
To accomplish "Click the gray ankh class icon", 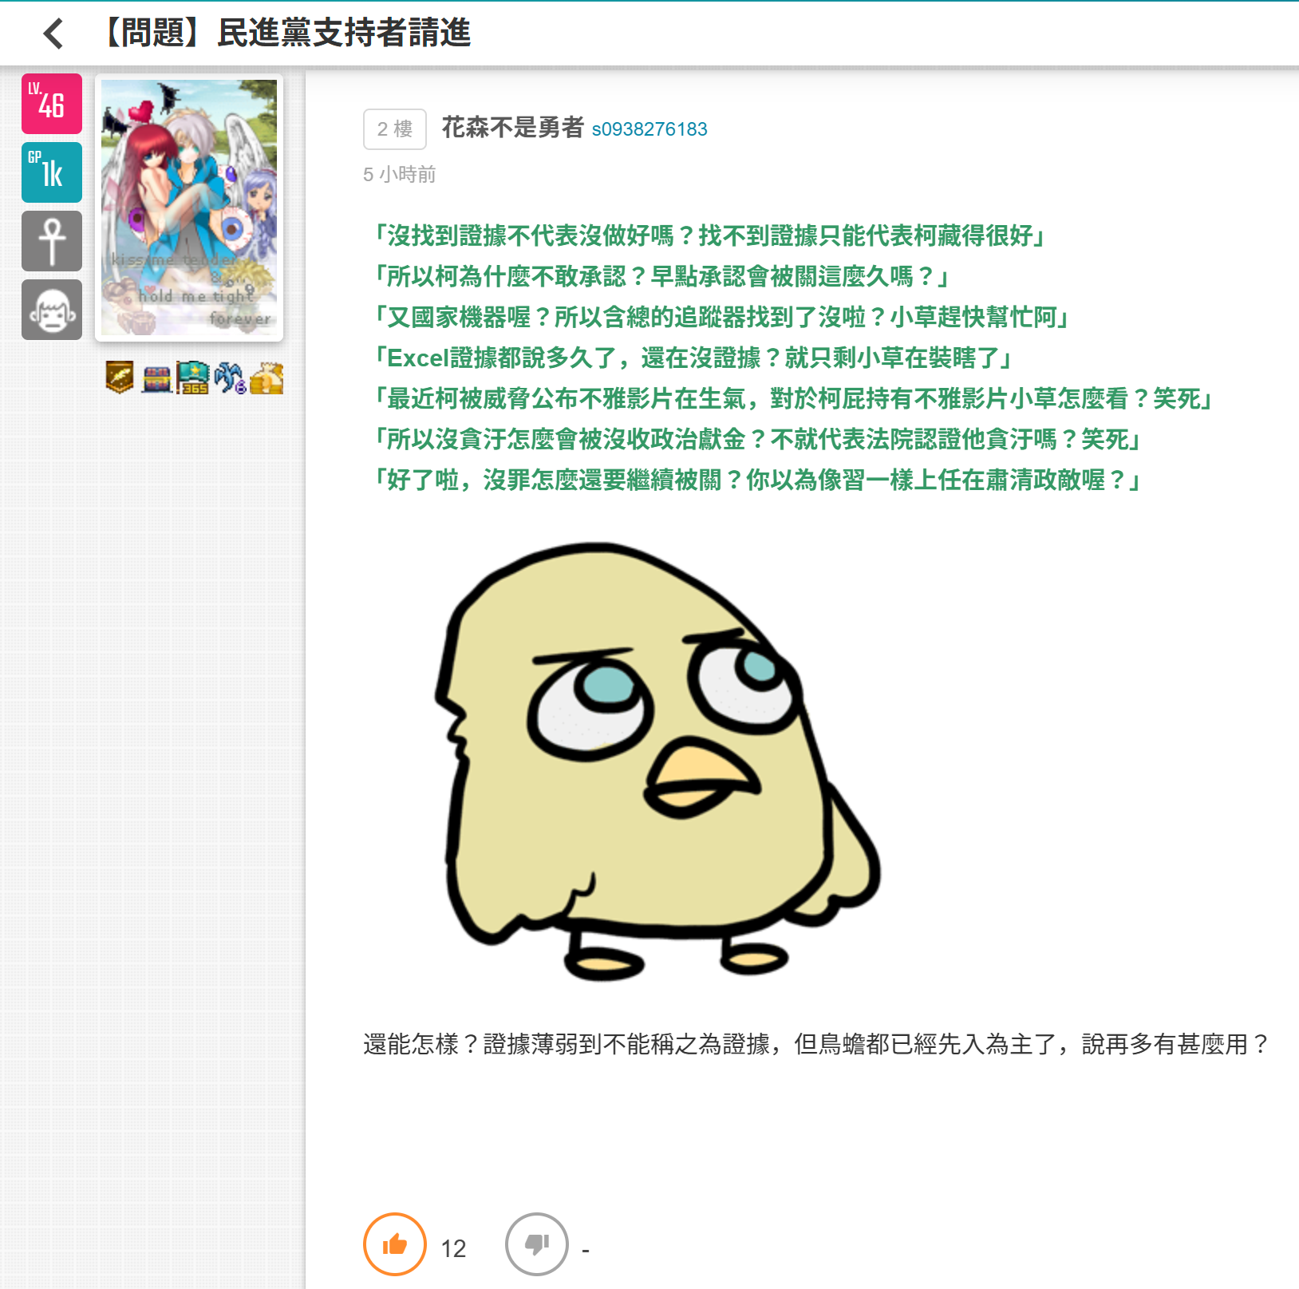I will pyautogui.click(x=52, y=241).
